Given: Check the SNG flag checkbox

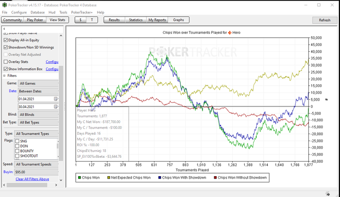Looking at the screenshot, I should pyautogui.click(x=17, y=141).
